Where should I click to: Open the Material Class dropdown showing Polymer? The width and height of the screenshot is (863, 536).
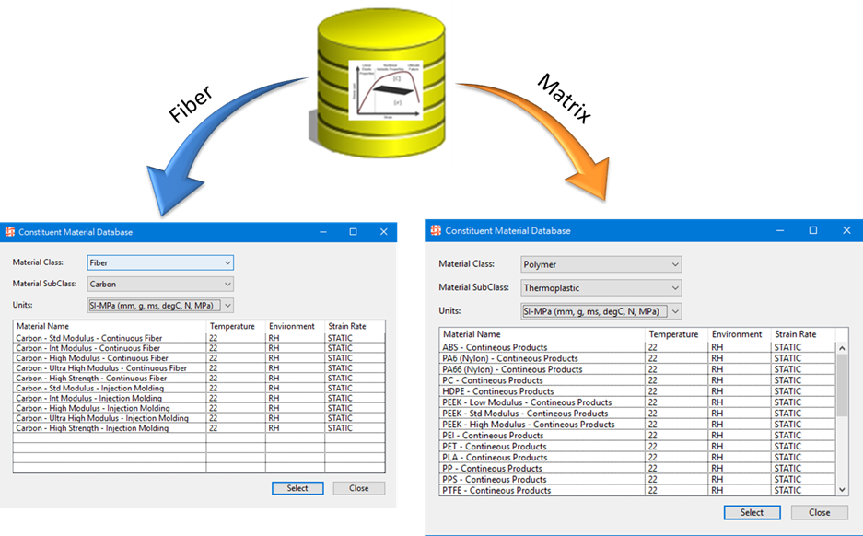coord(601,265)
